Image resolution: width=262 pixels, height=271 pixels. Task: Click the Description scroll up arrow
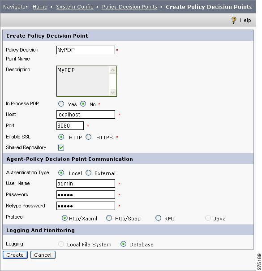point(112,70)
